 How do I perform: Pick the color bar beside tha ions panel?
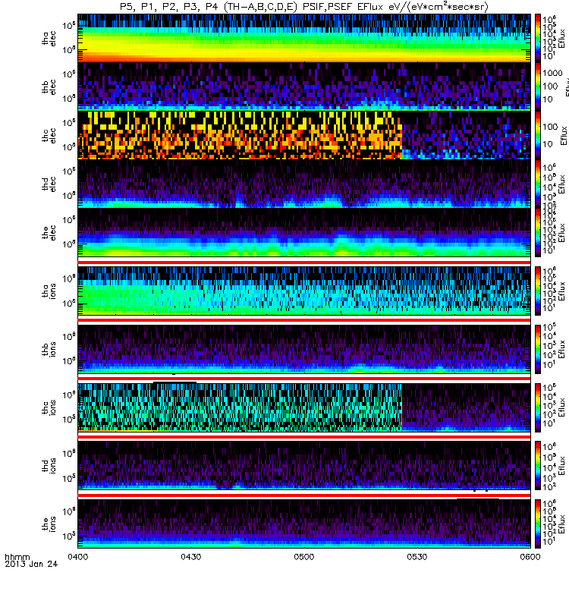(538, 291)
